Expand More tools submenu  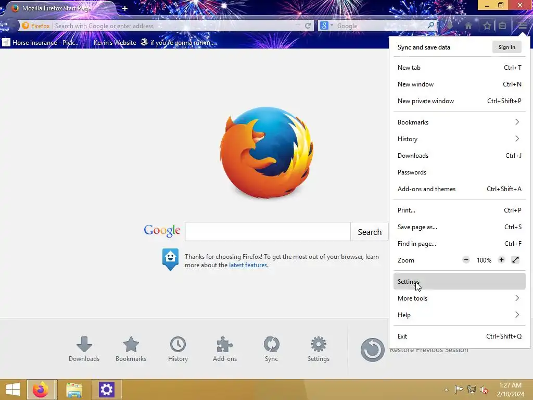coord(459,298)
